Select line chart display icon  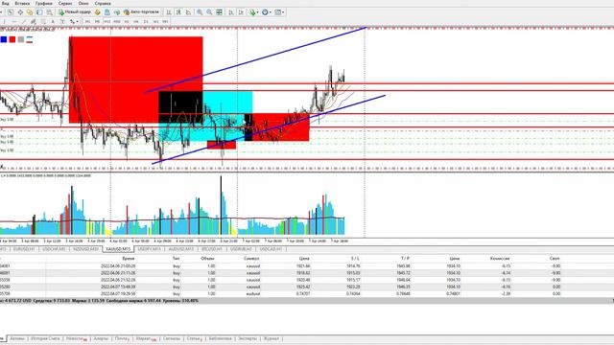point(188,12)
